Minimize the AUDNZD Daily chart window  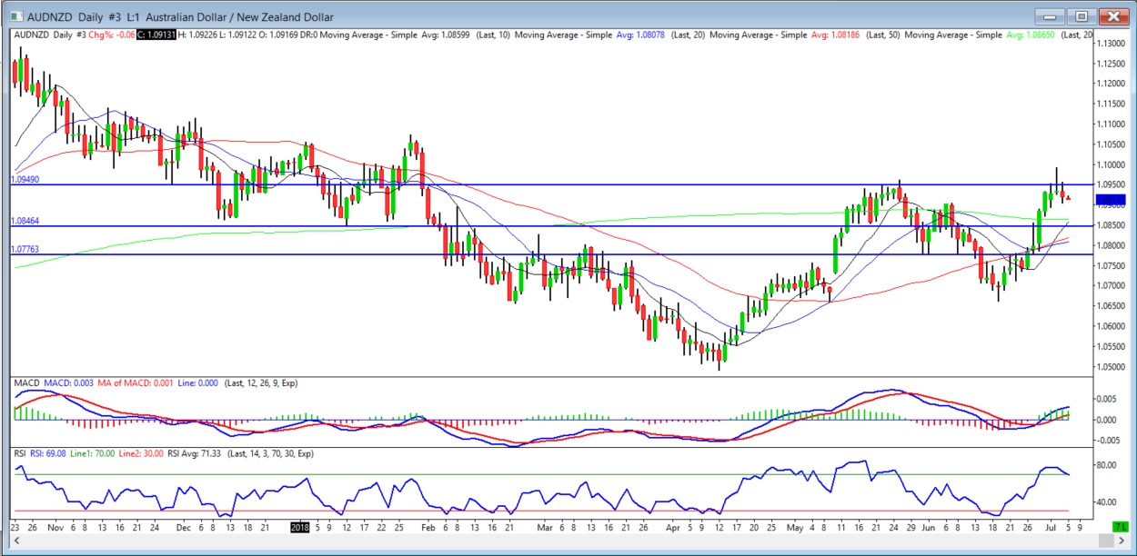click(1051, 15)
